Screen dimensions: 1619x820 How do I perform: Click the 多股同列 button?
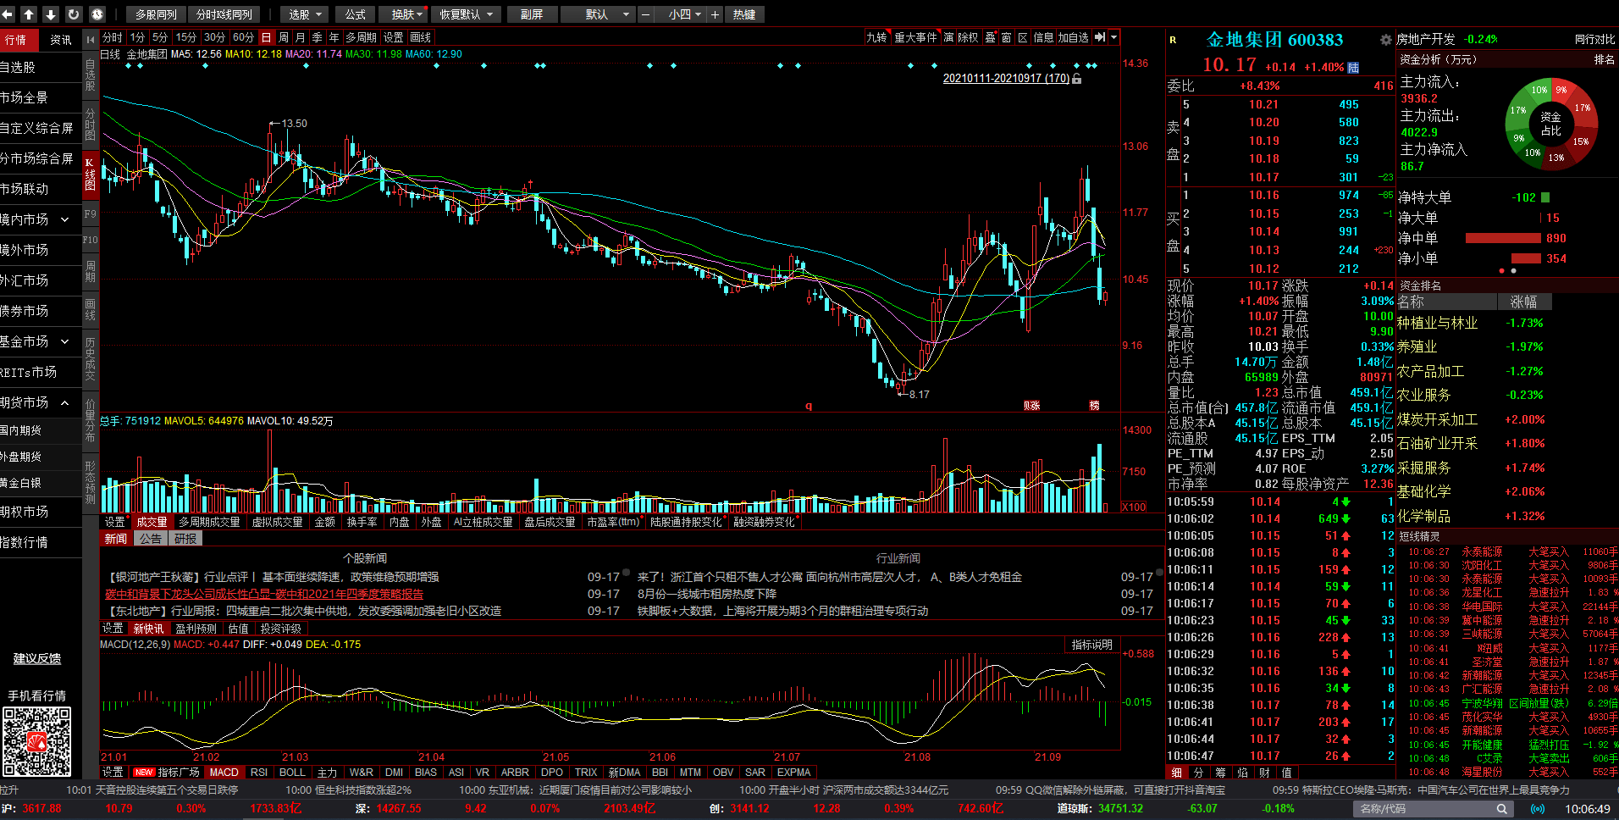[156, 14]
